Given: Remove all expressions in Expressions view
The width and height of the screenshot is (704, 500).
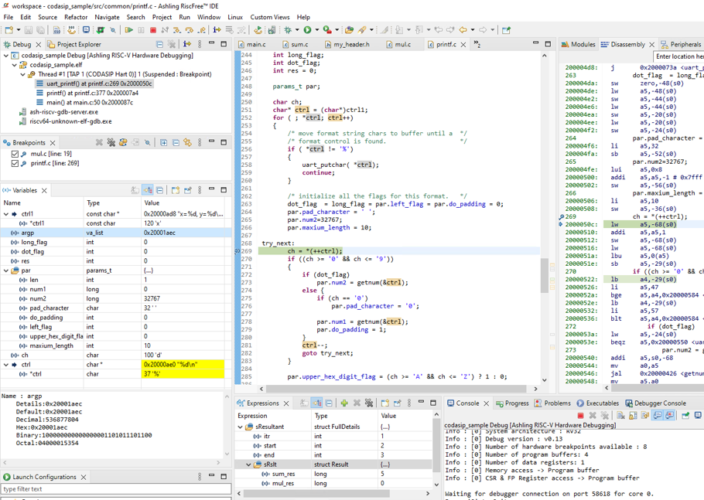Looking at the screenshot, I should pos(368,403).
